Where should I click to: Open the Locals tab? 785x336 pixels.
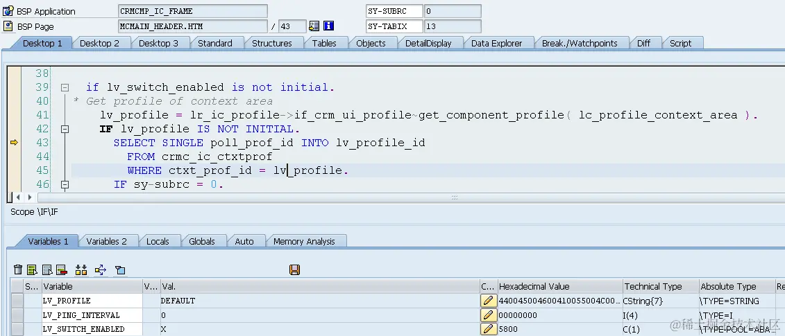158,241
